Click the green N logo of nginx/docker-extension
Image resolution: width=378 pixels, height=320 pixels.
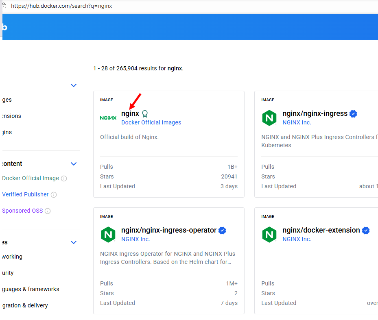tap(269, 235)
